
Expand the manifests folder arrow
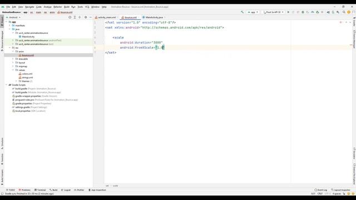[x=9, y=26]
